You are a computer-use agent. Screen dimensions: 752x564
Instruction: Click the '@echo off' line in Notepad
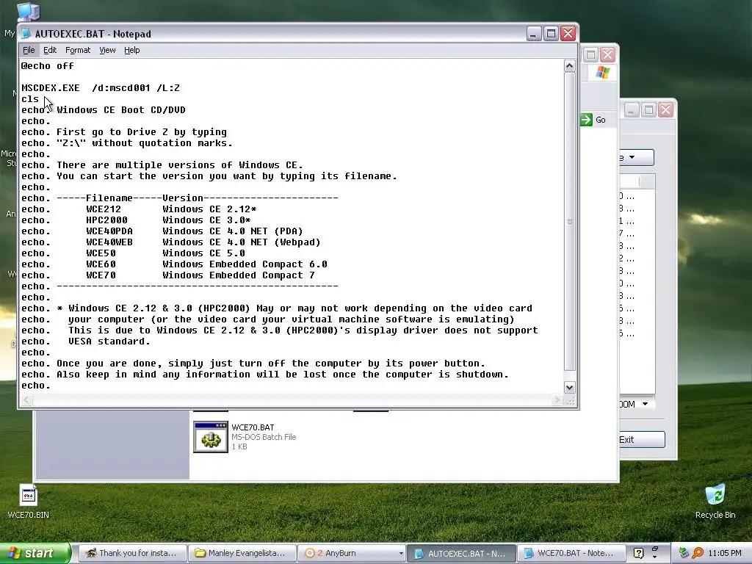pos(48,65)
